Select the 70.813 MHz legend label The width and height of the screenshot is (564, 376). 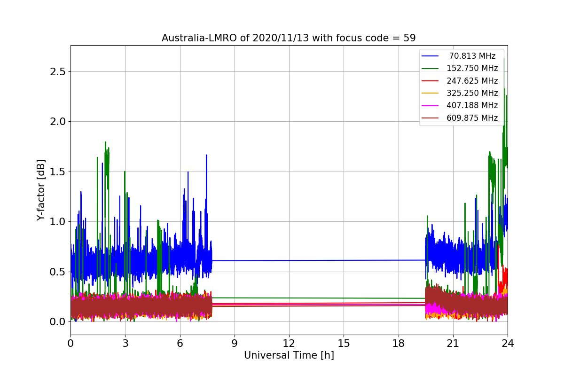click(x=472, y=56)
